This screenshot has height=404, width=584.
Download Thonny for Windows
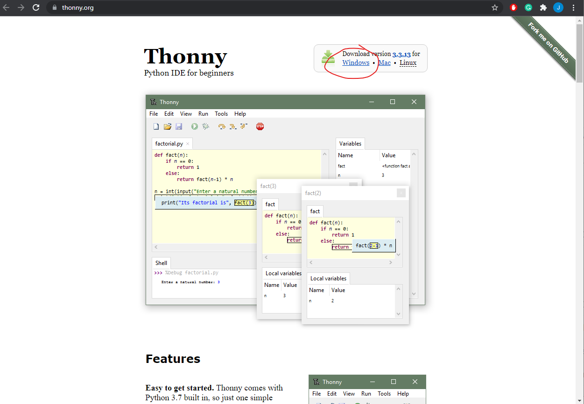tap(356, 63)
